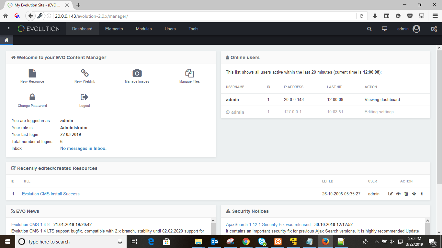Image resolution: width=442 pixels, height=248 pixels.
Task: Open the Tools dropdown menu
Action: click(193, 29)
